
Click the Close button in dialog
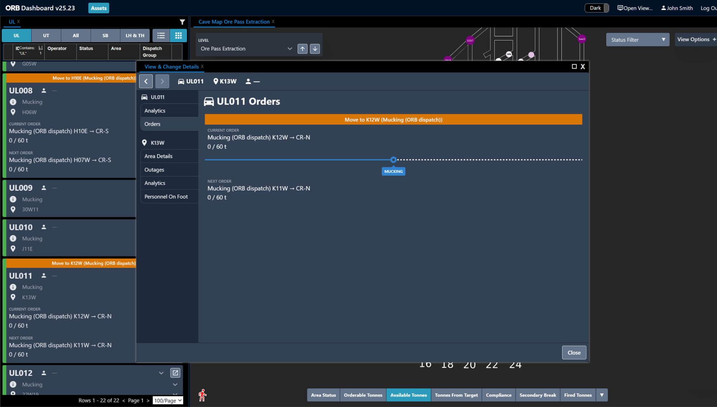tap(574, 353)
